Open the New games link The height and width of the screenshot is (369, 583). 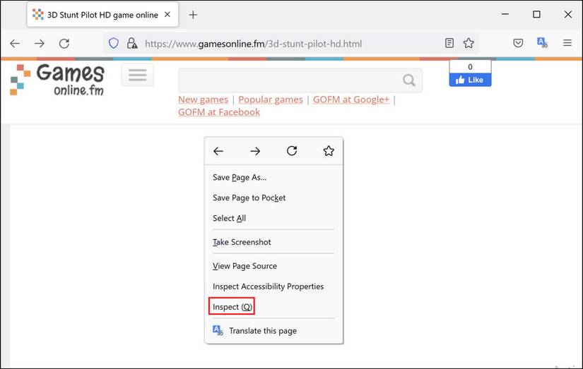[203, 99]
